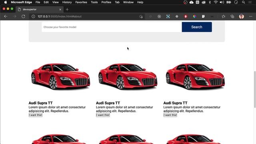Click the right 'Audi Supra TT' heading
Viewport: 256px width, 144px height.
click(175, 103)
